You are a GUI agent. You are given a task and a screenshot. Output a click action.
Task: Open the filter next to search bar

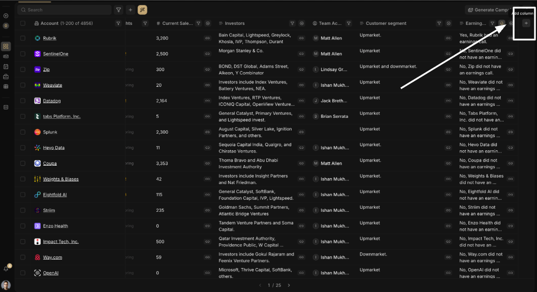pos(118,10)
